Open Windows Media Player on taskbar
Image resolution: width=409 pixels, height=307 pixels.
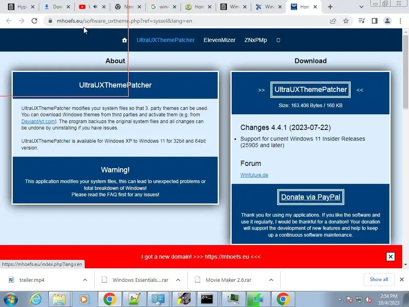point(84,299)
